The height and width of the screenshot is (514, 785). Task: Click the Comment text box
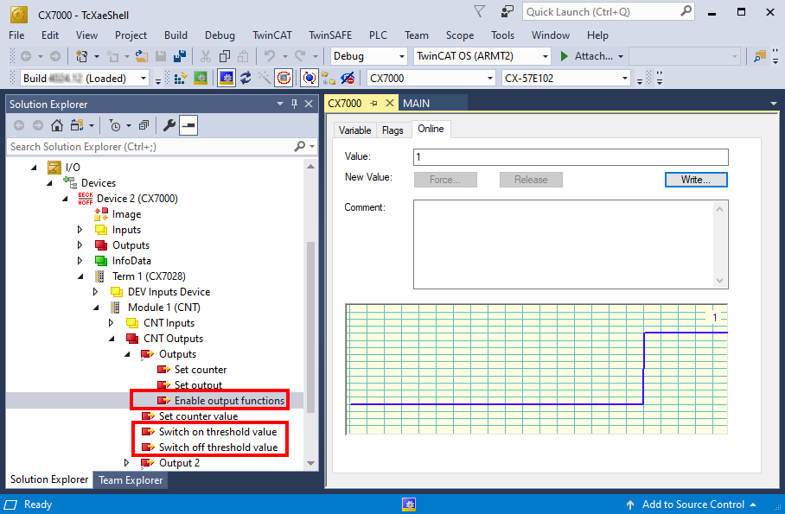pyautogui.click(x=571, y=244)
